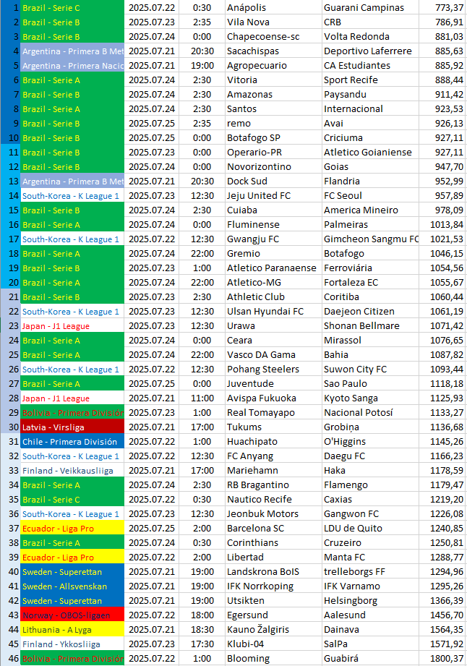
Task: Select the Atletico Paranaense cell
Action: tap(273, 268)
